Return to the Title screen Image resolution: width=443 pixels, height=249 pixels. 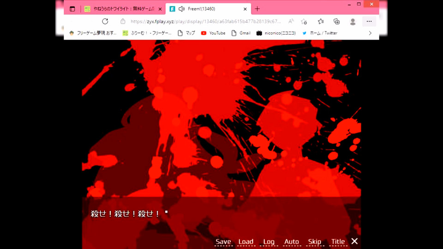coord(338,242)
